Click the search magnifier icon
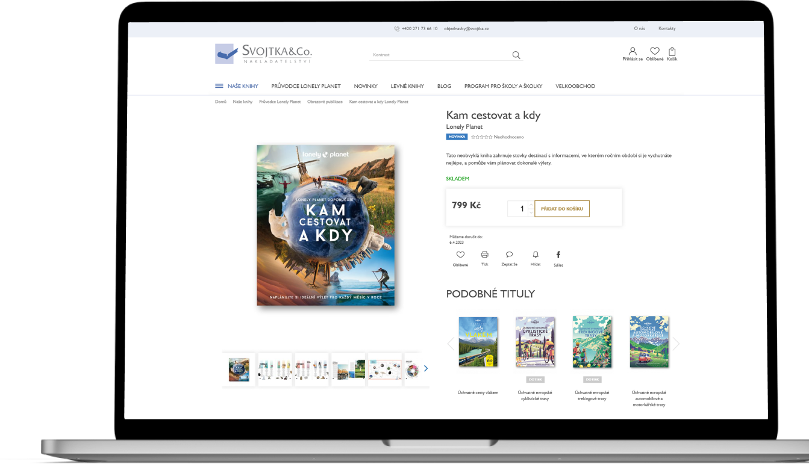Image resolution: width=809 pixels, height=470 pixels. (x=516, y=55)
